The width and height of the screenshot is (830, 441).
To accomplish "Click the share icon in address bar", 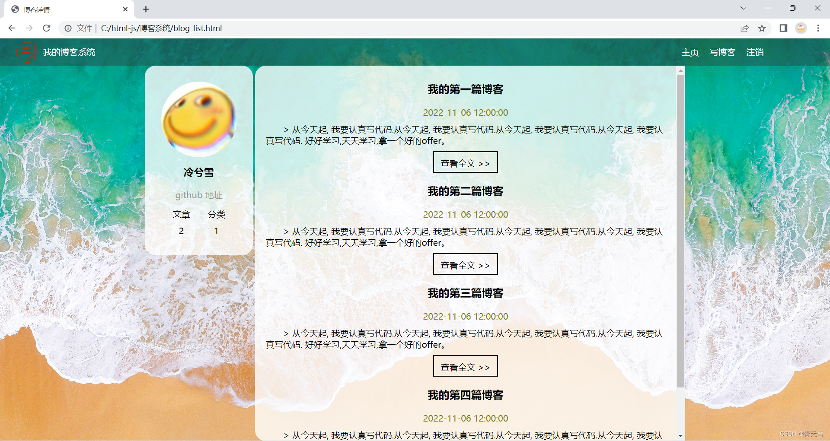I will (x=744, y=28).
